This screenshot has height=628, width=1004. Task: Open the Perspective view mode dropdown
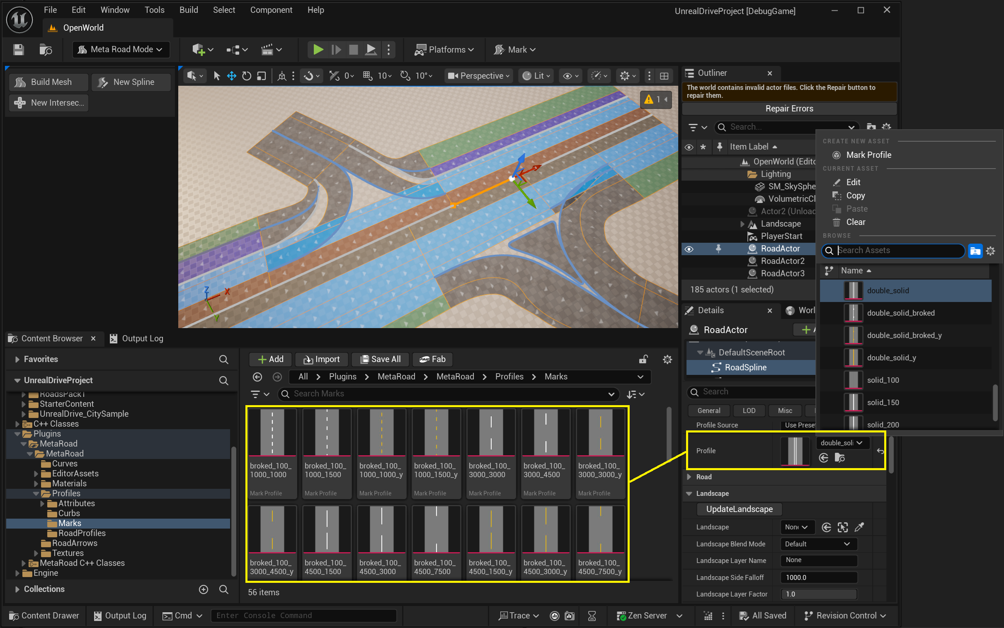[479, 76]
